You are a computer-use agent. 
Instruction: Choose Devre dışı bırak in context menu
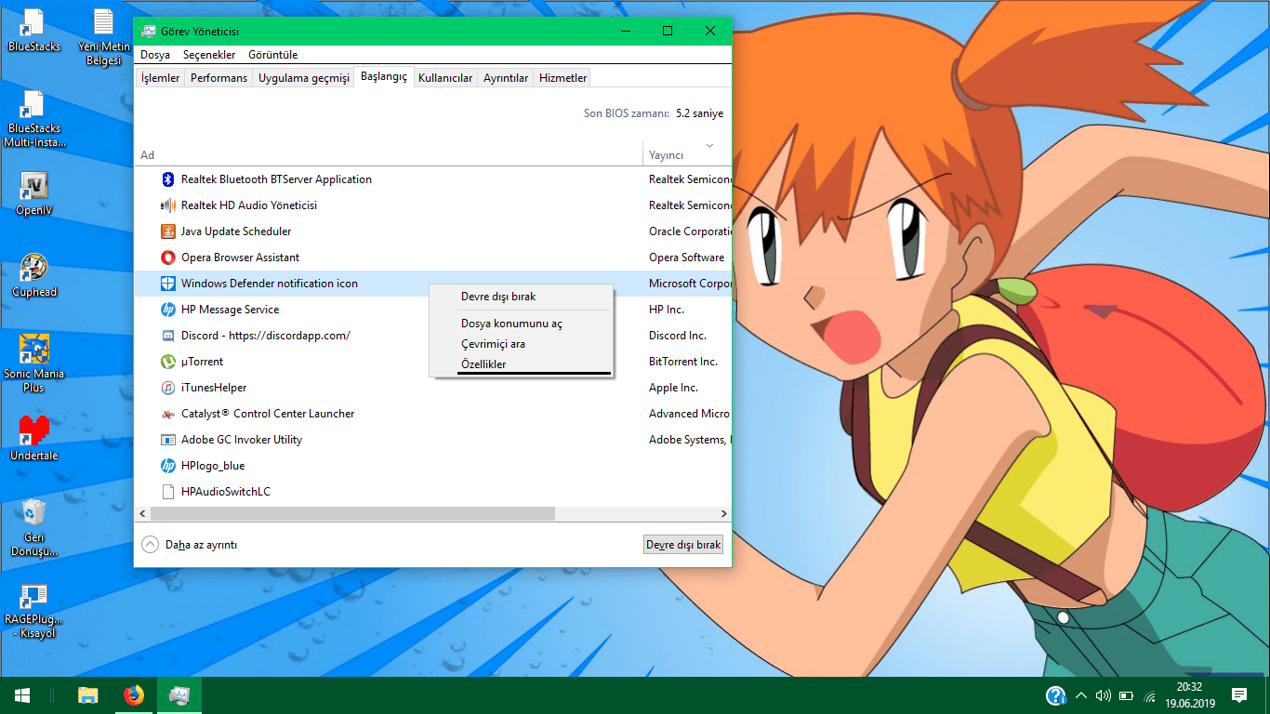498,297
